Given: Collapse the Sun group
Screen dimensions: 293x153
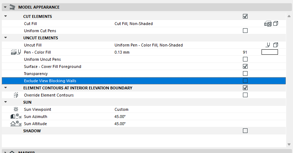Looking at the screenshot, I should pos(5,102).
